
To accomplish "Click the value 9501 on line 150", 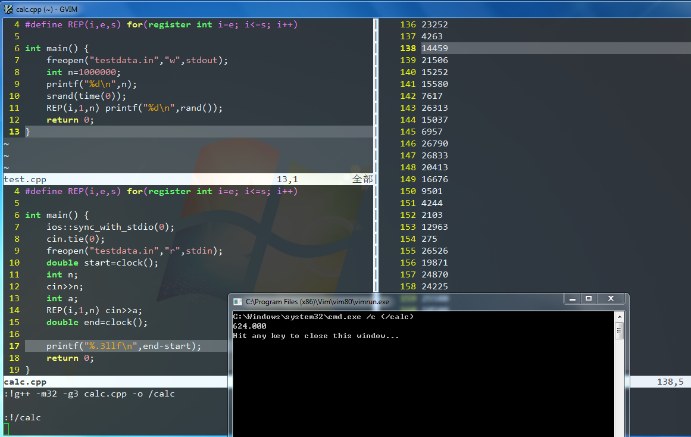I will (x=432, y=191).
